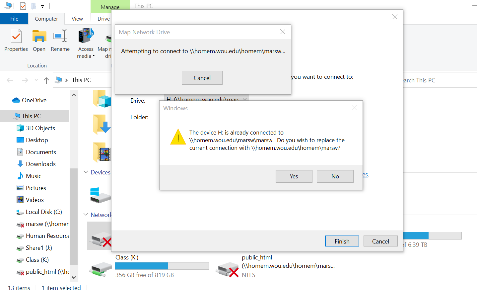The width and height of the screenshot is (477, 291).
Task: Click the public_html disconnected drive icon
Action: pyautogui.click(x=227, y=269)
